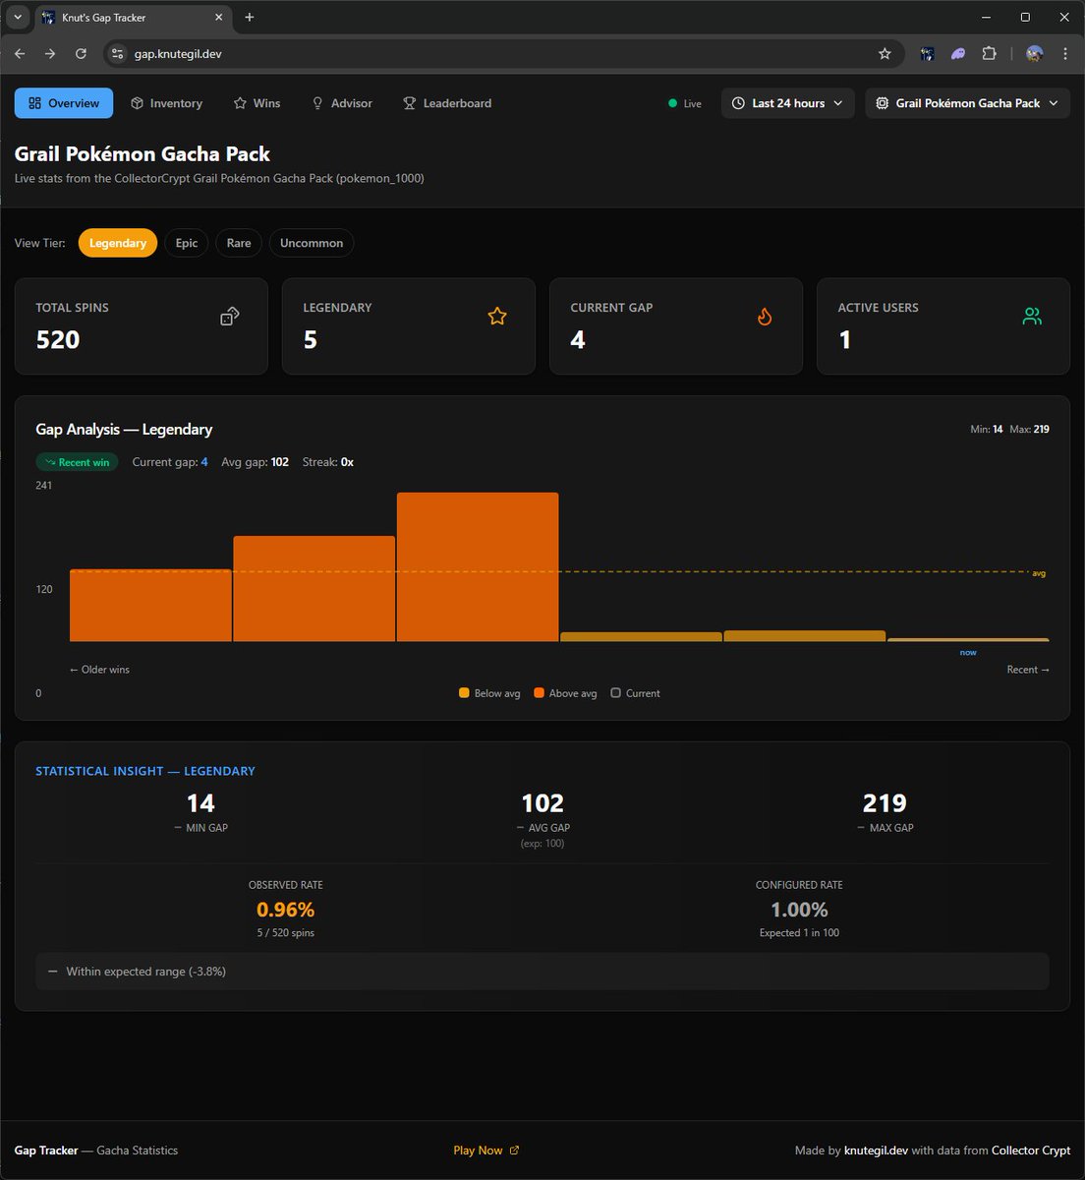Click the '5 / 520 spins' text
The width and height of the screenshot is (1085, 1180).
[x=286, y=933]
